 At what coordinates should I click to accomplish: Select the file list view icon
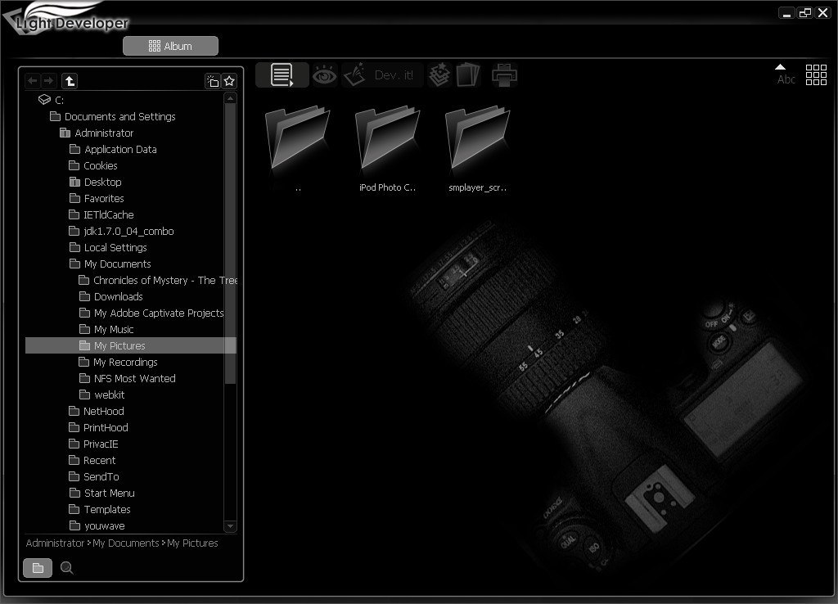[282, 74]
